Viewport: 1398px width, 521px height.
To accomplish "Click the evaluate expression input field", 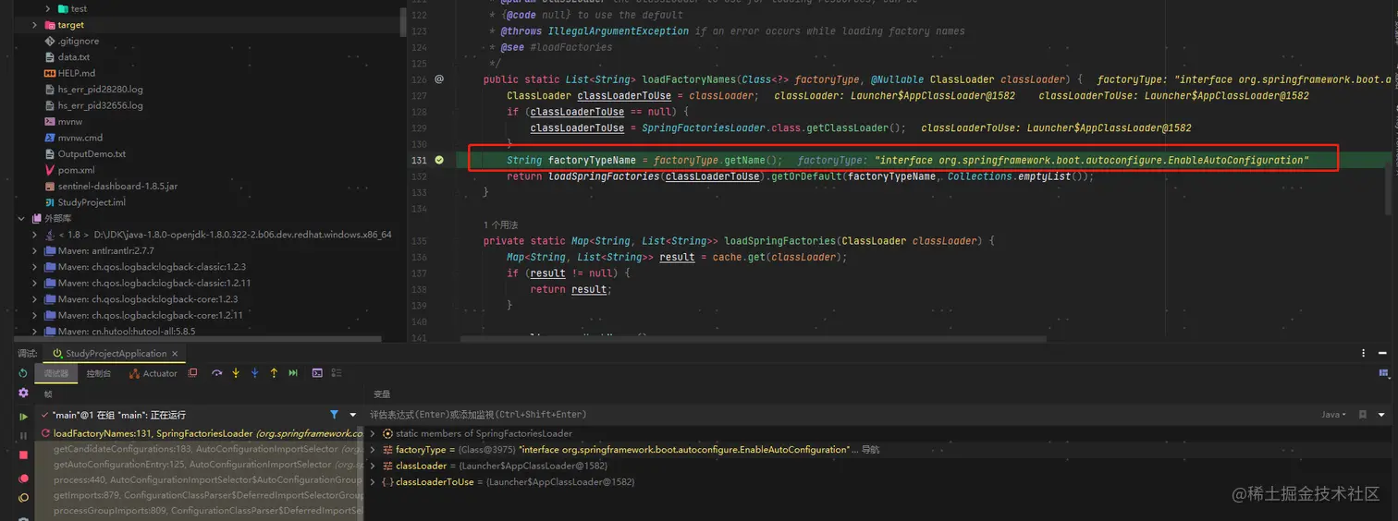I will 840,415.
